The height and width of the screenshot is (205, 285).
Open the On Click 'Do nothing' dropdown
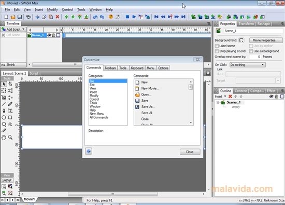pyautogui.click(x=247, y=65)
